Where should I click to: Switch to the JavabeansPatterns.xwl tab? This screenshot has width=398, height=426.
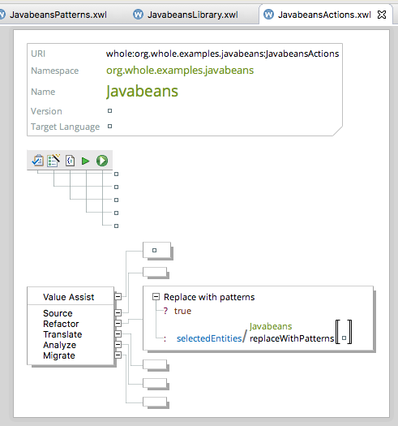tap(58, 15)
